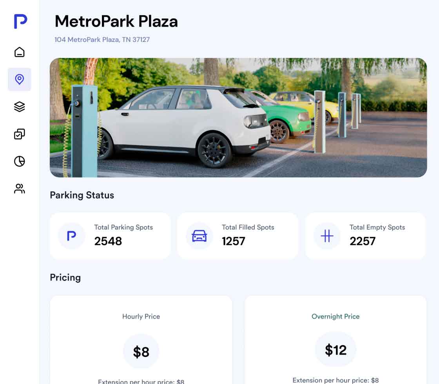Click the grid icon in Total Empty Spots

[x=327, y=235]
